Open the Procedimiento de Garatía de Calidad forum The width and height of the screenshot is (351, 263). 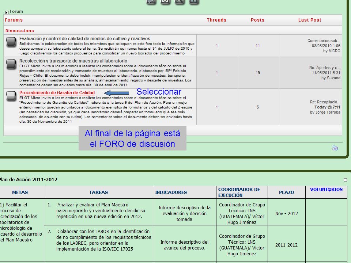[x=57, y=92]
